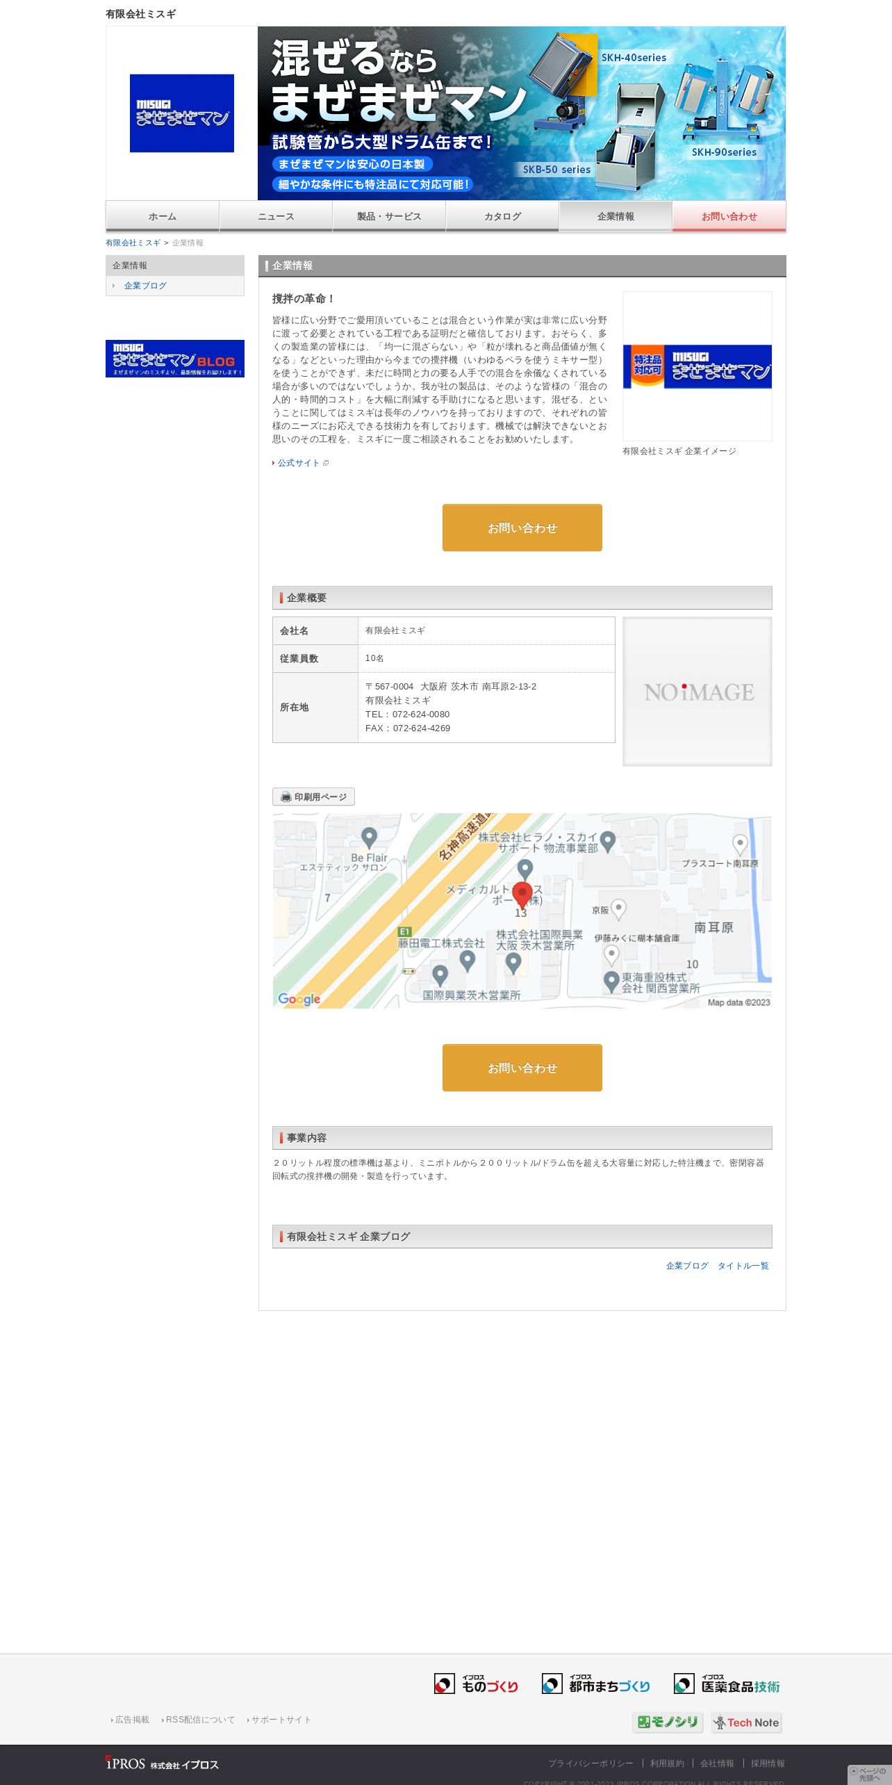Go to 製品・サービス tab

click(389, 216)
